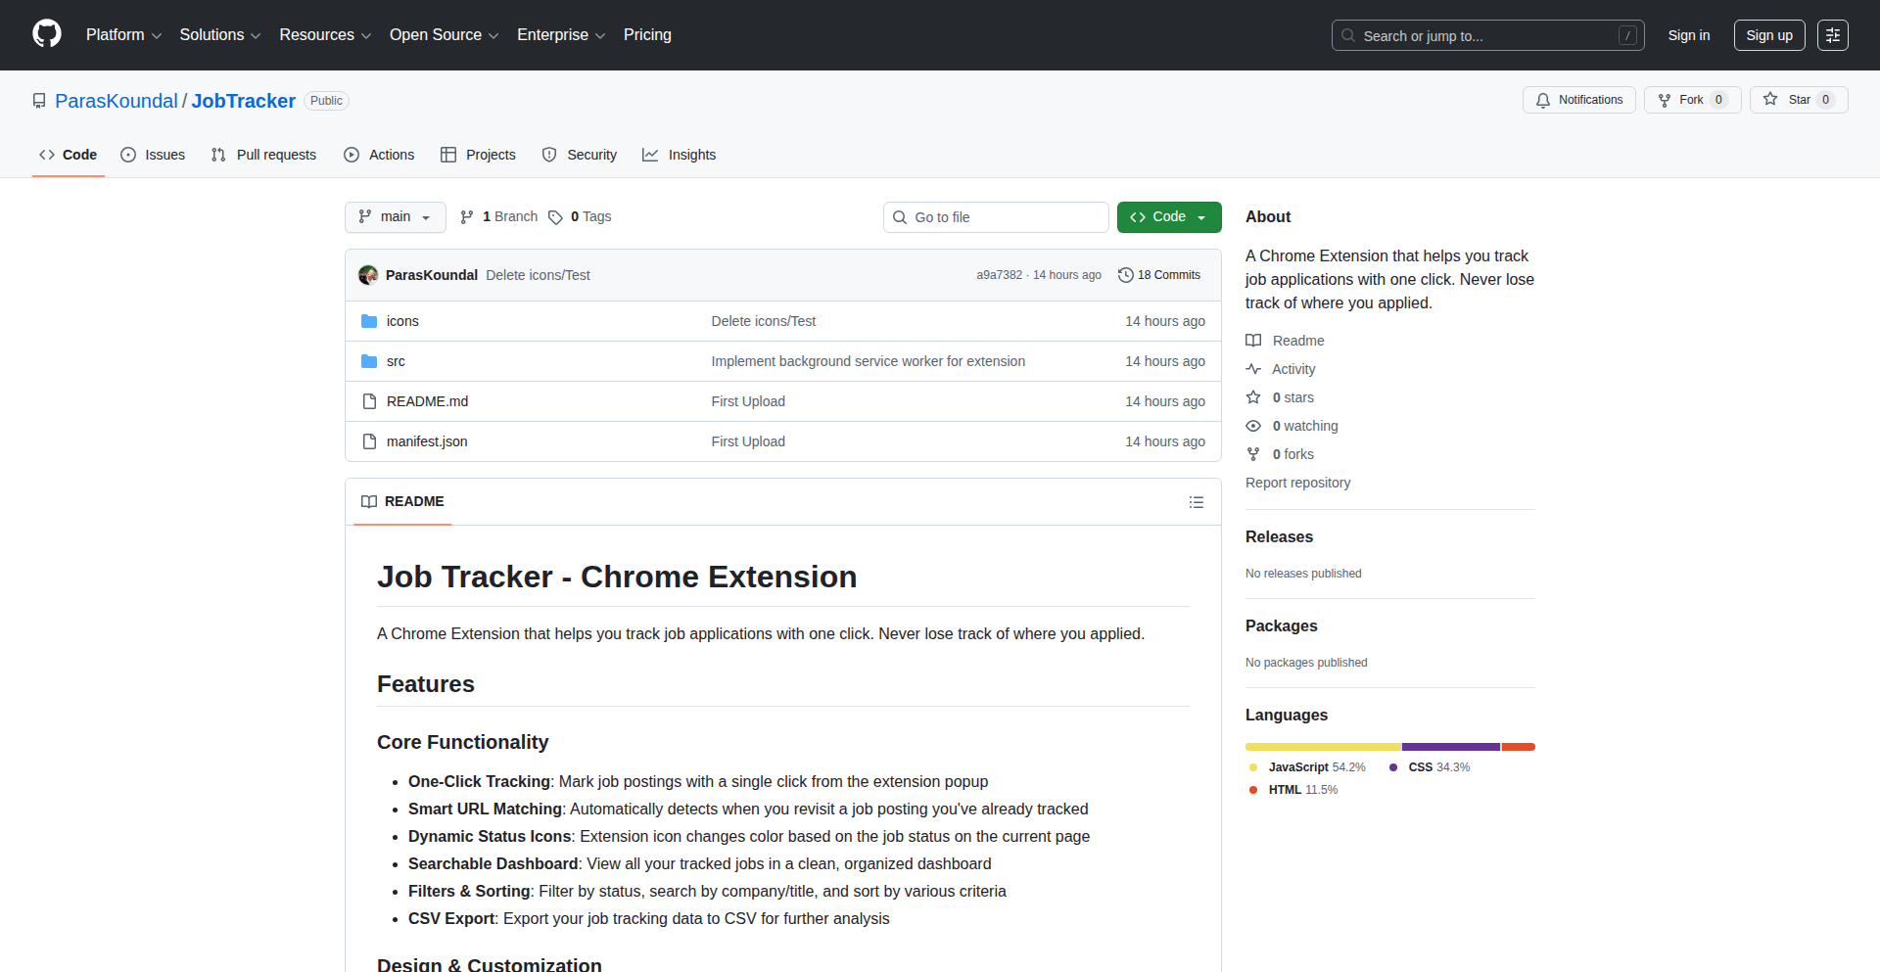The image size is (1880, 972).
Task: Open the Report repository link
Action: point(1297,483)
